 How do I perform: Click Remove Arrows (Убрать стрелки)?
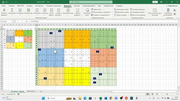pyautogui.click(x=121, y=15)
